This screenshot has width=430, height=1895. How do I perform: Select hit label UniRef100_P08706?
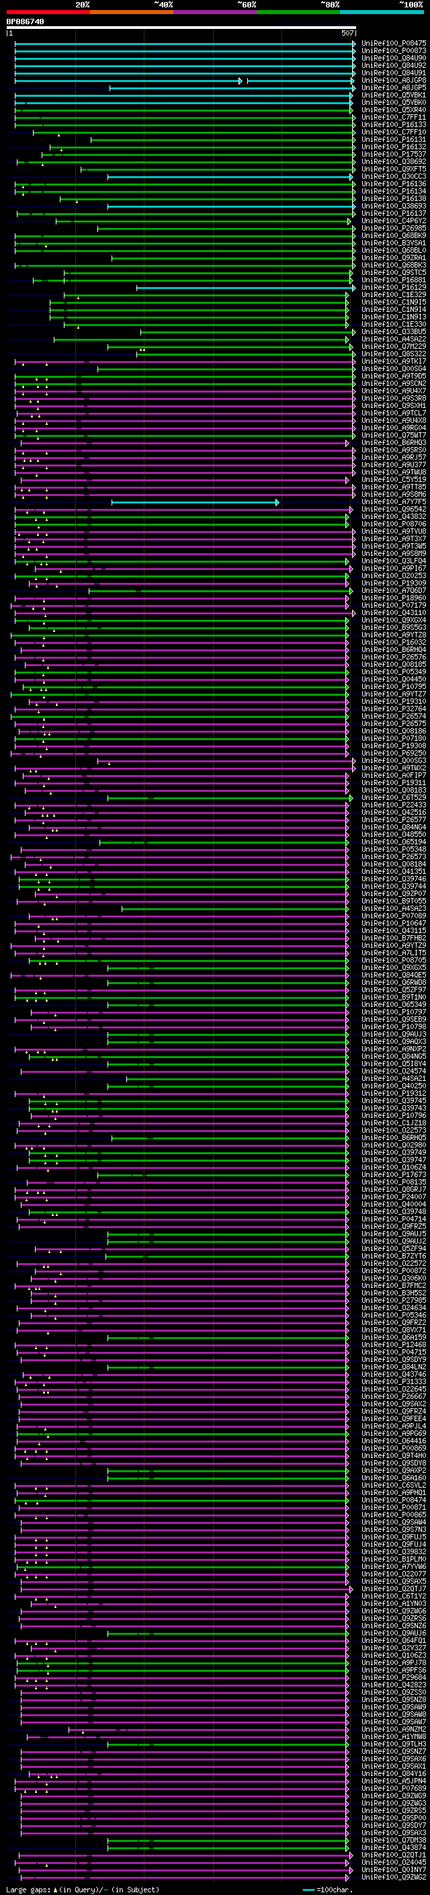(x=394, y=524)
